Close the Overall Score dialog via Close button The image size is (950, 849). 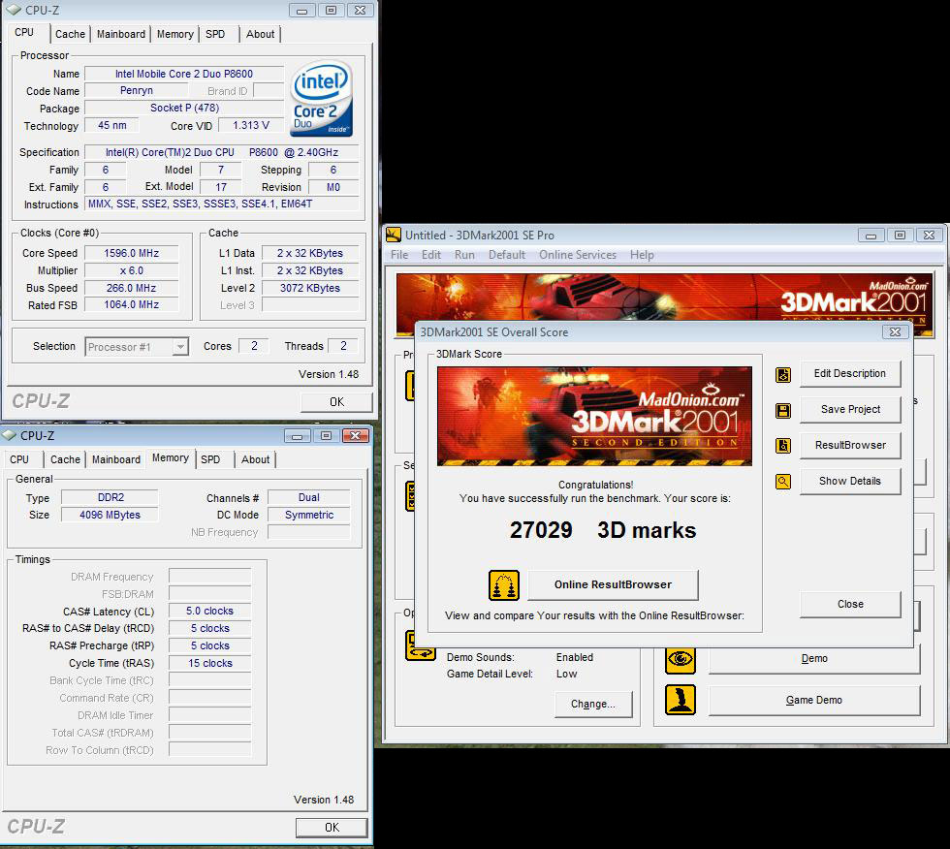click(849, 604)
